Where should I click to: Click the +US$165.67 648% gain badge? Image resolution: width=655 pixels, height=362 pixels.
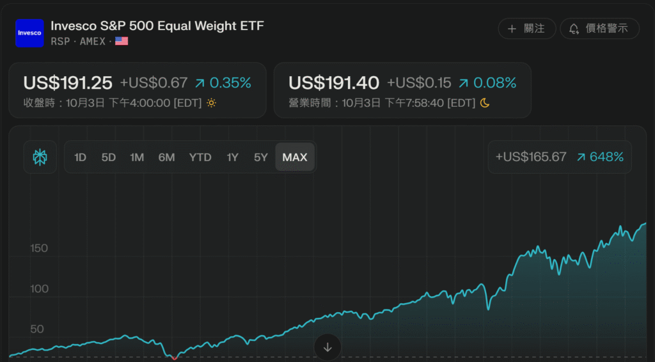coord(559,157)
